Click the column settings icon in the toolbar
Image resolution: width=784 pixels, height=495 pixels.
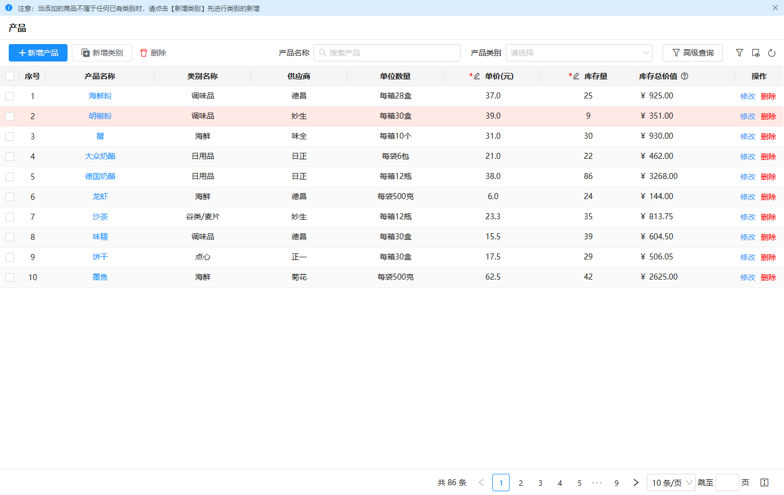tap(756, 53)
